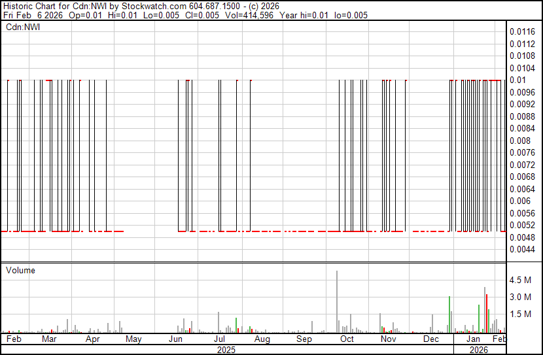
Task: Click the 0.0084 price axis label
Action: (522, 128)
